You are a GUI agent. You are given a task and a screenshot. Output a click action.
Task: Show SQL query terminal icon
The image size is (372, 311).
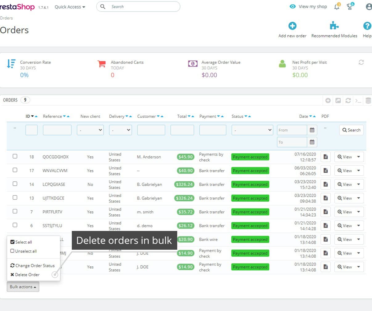click(358, 100)
